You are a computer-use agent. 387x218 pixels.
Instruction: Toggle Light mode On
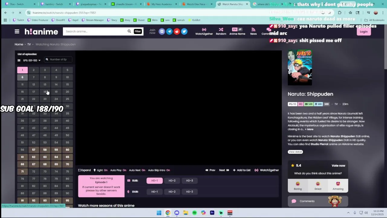[x=100, y=170]
